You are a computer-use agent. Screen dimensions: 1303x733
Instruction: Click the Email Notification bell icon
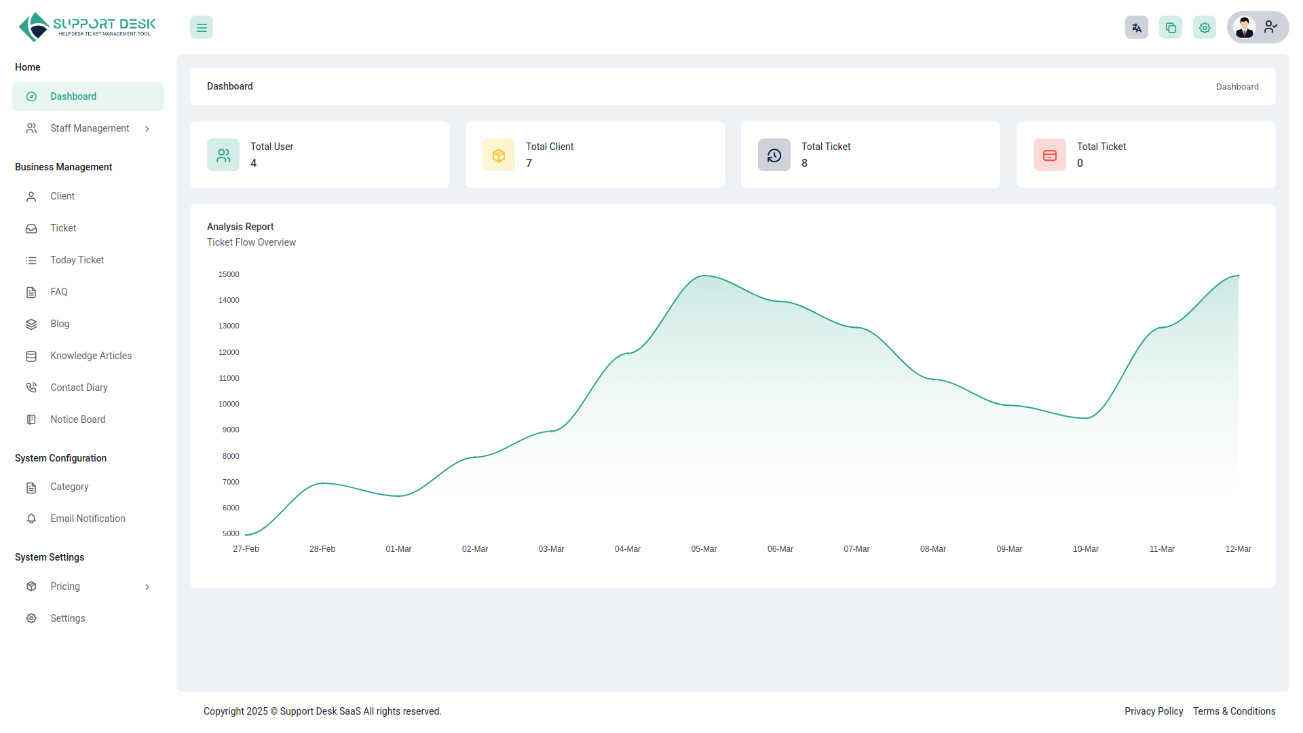click(31, 519)
